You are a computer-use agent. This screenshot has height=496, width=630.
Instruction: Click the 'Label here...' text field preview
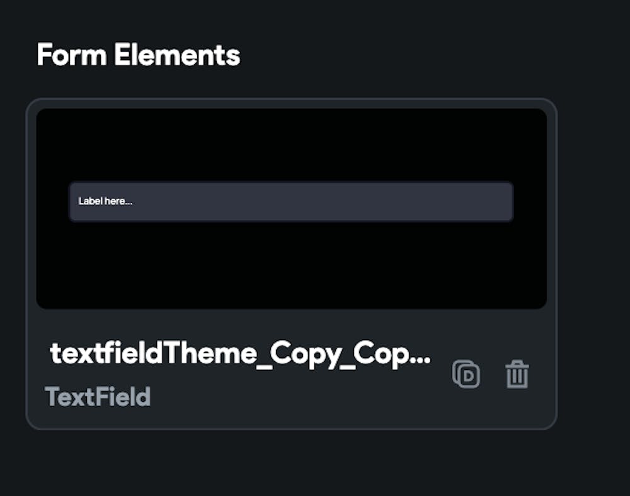(291, 202)
